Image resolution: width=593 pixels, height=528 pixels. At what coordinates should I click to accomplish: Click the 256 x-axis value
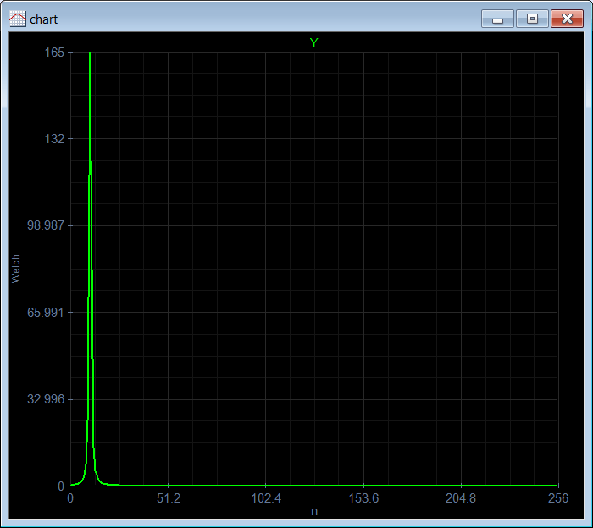558,498
